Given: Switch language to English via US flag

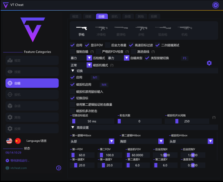Looking at the screenshot, I should pyautogui.click(x=9, y=141).
